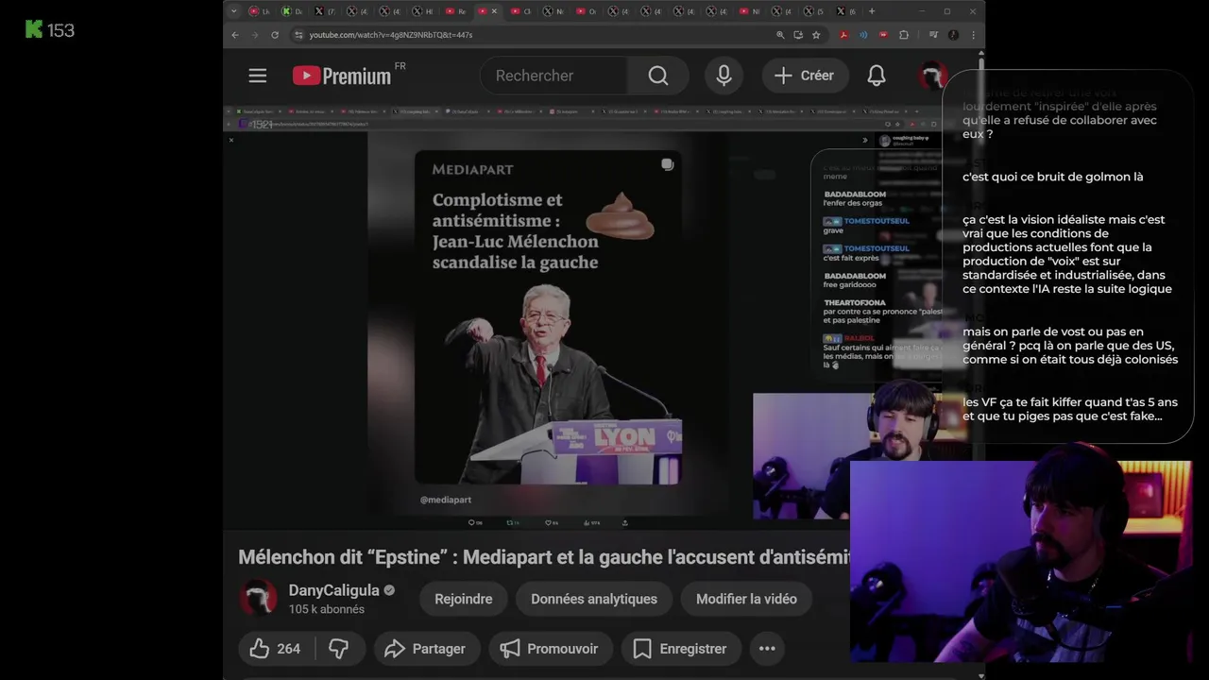Viewport: 1209px width, 680px height.
Task: Go forward with browser forward arrow
Action: tap(254, 35)
